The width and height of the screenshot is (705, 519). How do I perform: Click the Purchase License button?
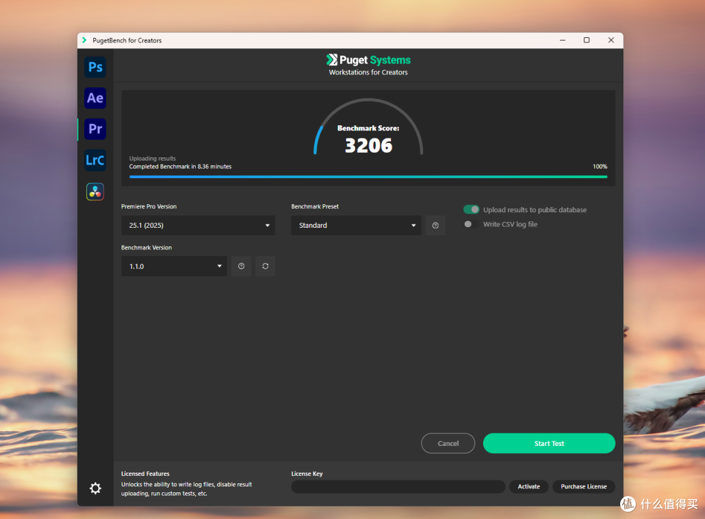pyautogui.click(x=584, y=486)
